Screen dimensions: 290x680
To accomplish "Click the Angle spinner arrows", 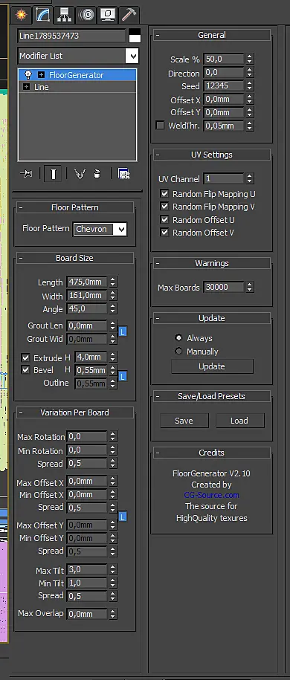I will 113,308.
